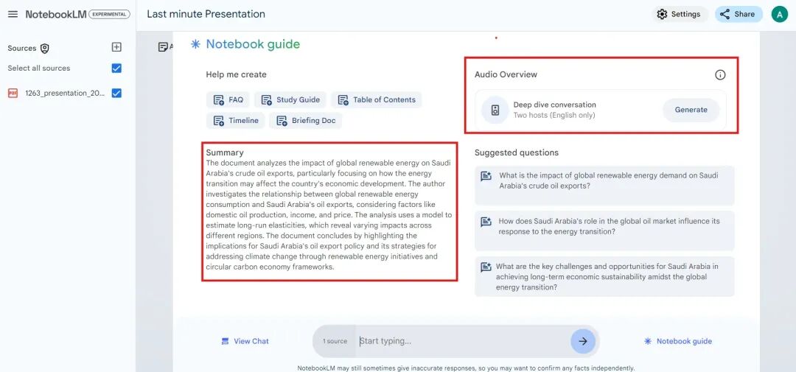This screenshot has height=372, width=796.
Task: Click the Start typing chat input field
Action: 462,341
